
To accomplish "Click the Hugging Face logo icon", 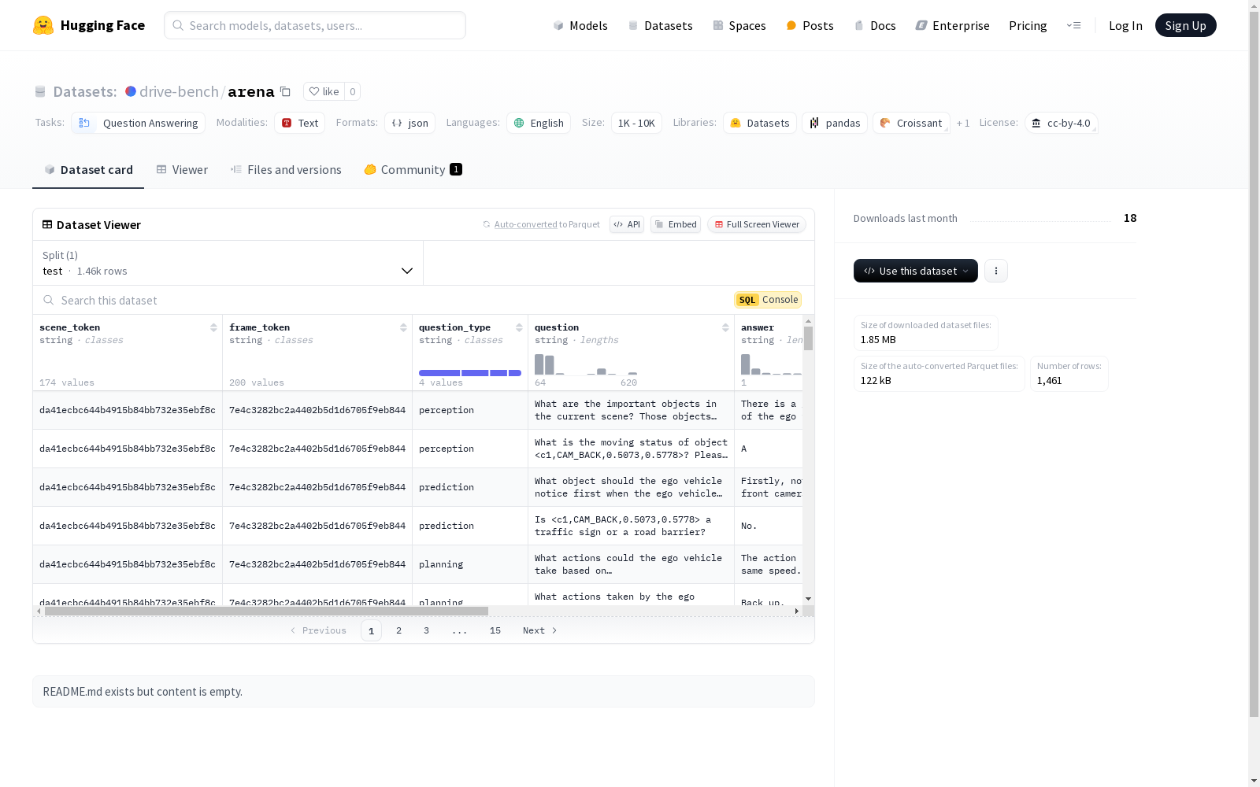I will click(43, 25).
